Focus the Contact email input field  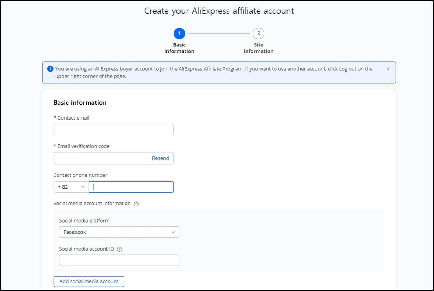pyautogui.click(x=113, y=130)
